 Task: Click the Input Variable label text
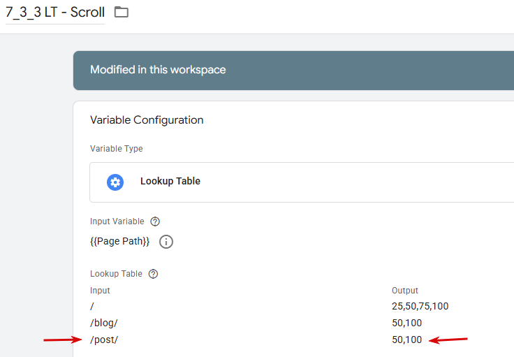pos(117,221)
